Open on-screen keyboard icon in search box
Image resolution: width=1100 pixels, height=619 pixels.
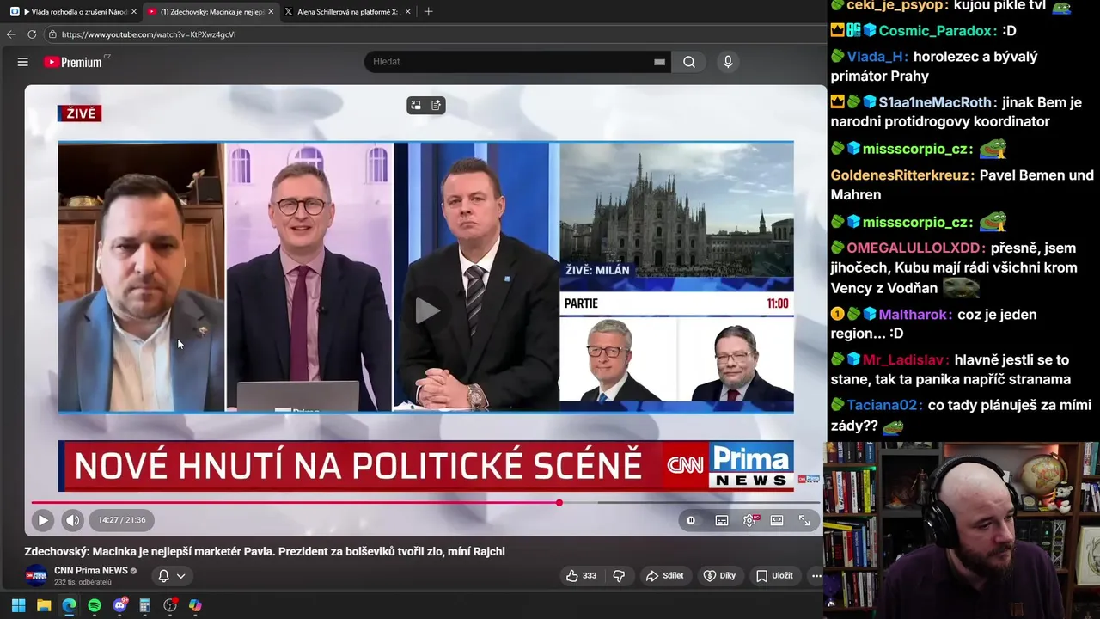[659, 62]
